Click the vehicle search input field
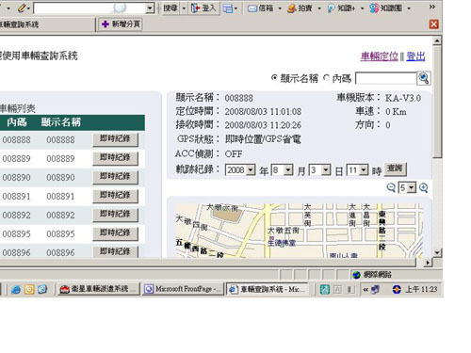 pyautogui.click(x=386, y=78)
